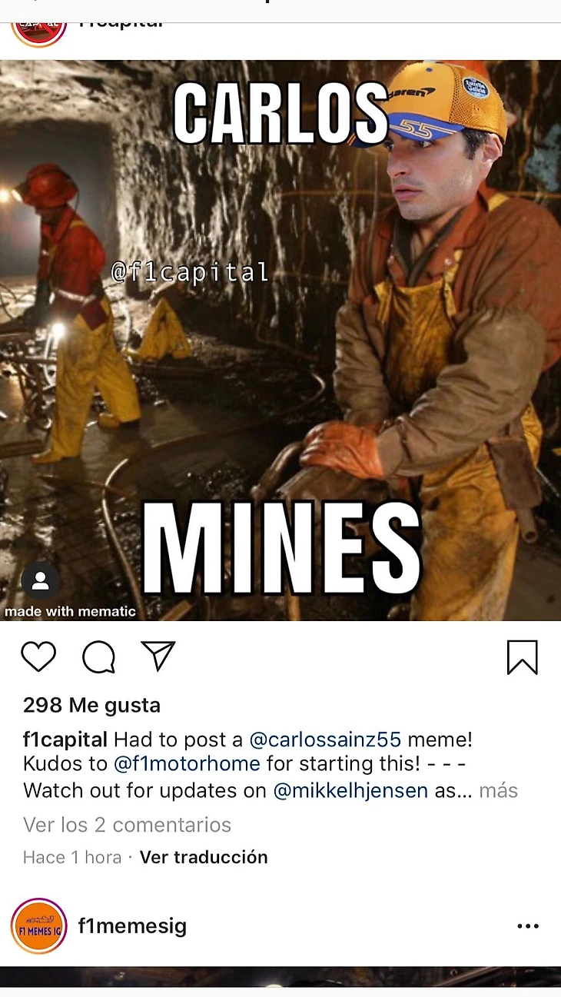This screenshot has height=997, width=561.
Task: Tap the tagged people icon on the photo
Action: [41, 582]
